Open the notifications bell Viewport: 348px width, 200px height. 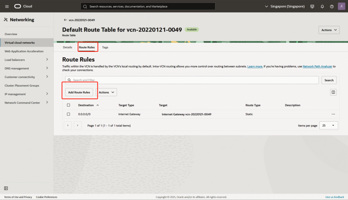click(x=322, y=6)
